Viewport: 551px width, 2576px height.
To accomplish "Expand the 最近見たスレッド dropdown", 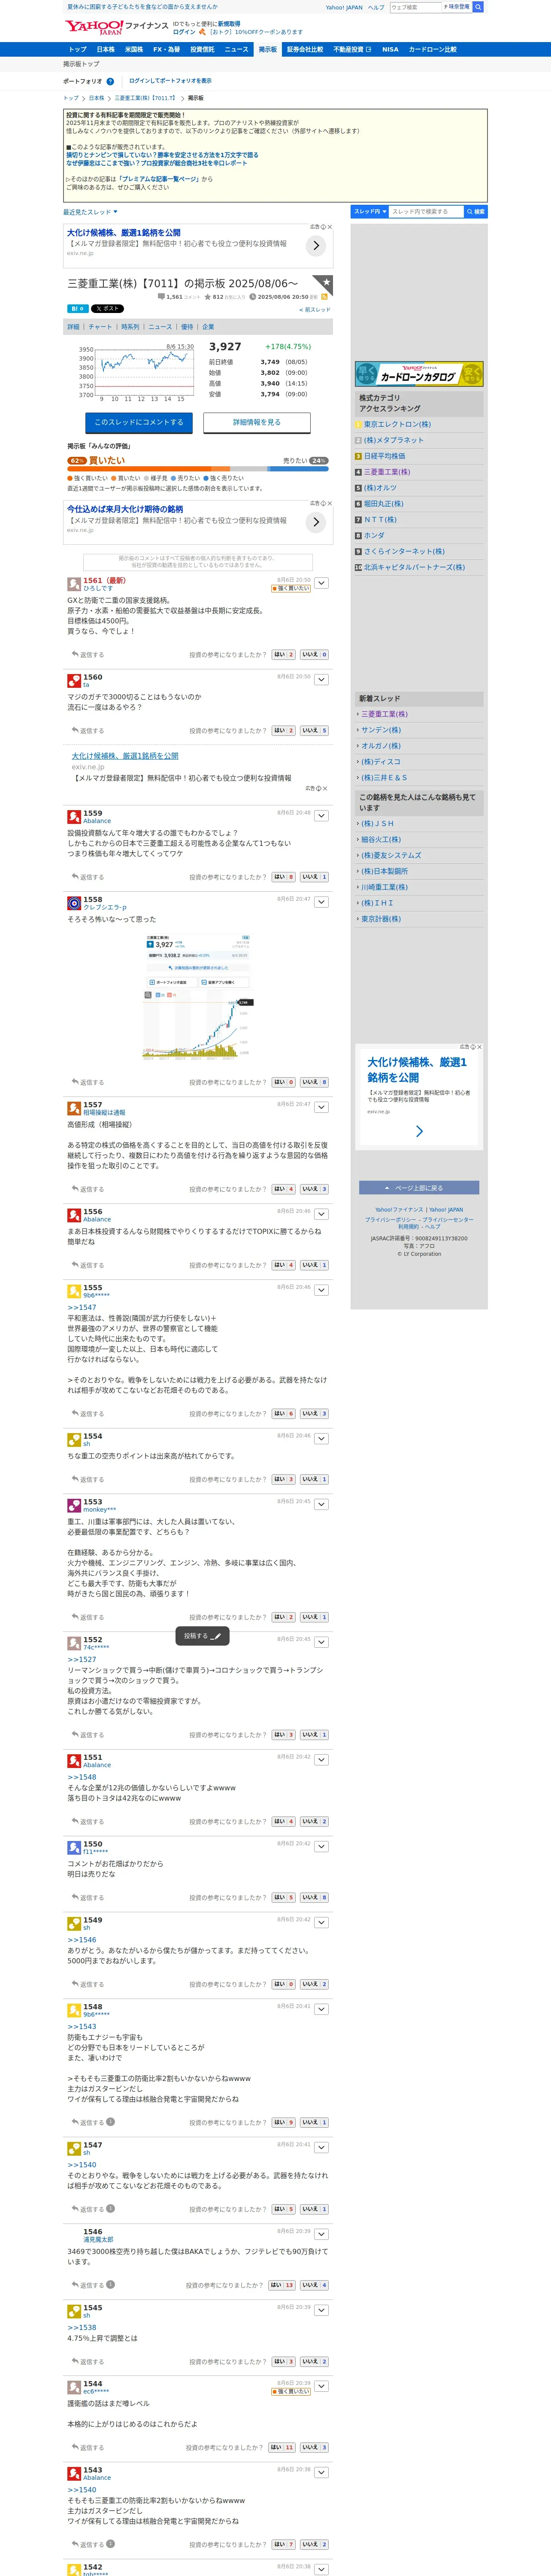I will point(90,212).
